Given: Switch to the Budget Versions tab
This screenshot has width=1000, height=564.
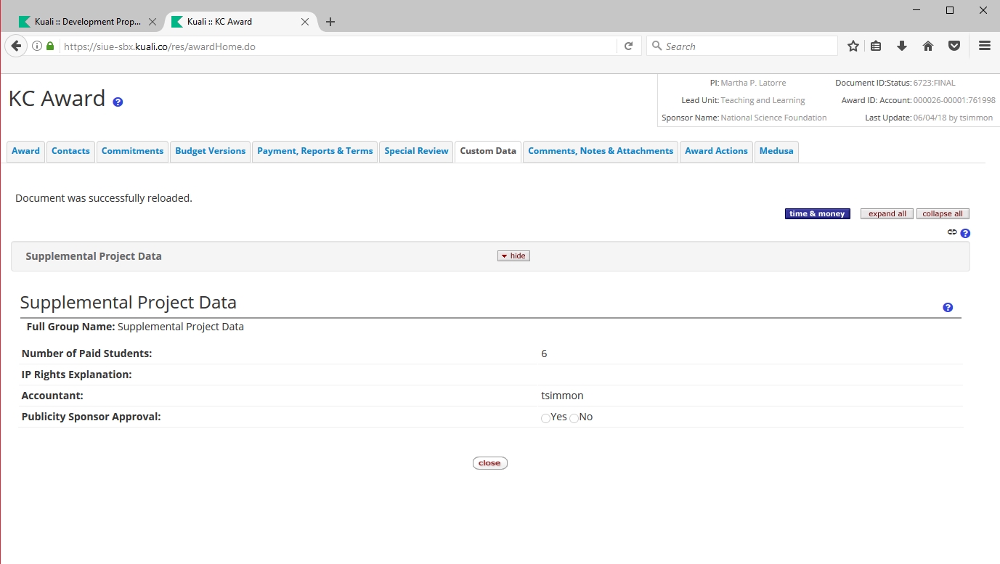Looking at the screenshot, I should pos(211,151).
